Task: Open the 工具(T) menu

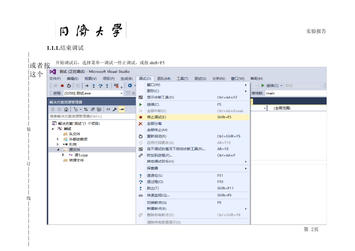Action: pyautogui.click(x=182, y=78)
